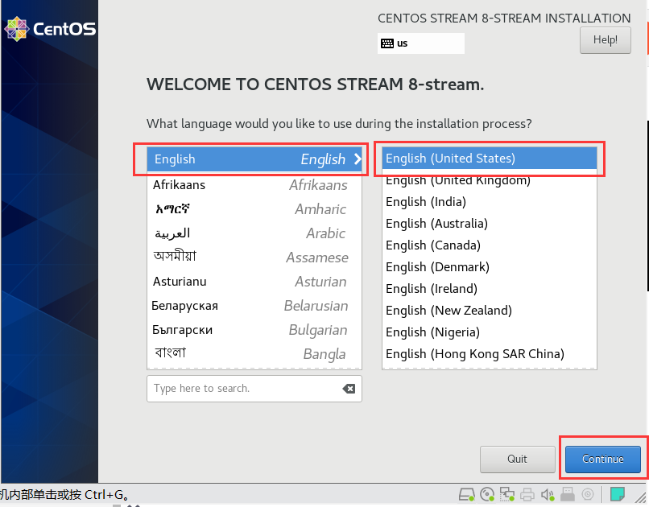The width and height of the screenshot is (649, 507).
Task: Click the resize grip at window corner
Action: (642, 497)
